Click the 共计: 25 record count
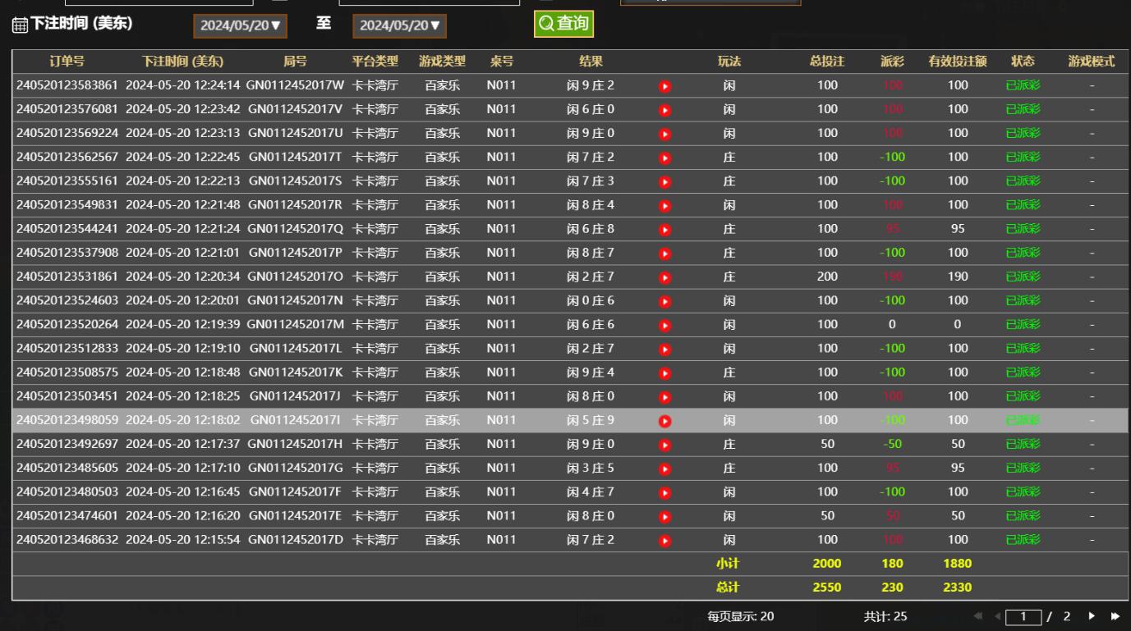 point(885,616)
